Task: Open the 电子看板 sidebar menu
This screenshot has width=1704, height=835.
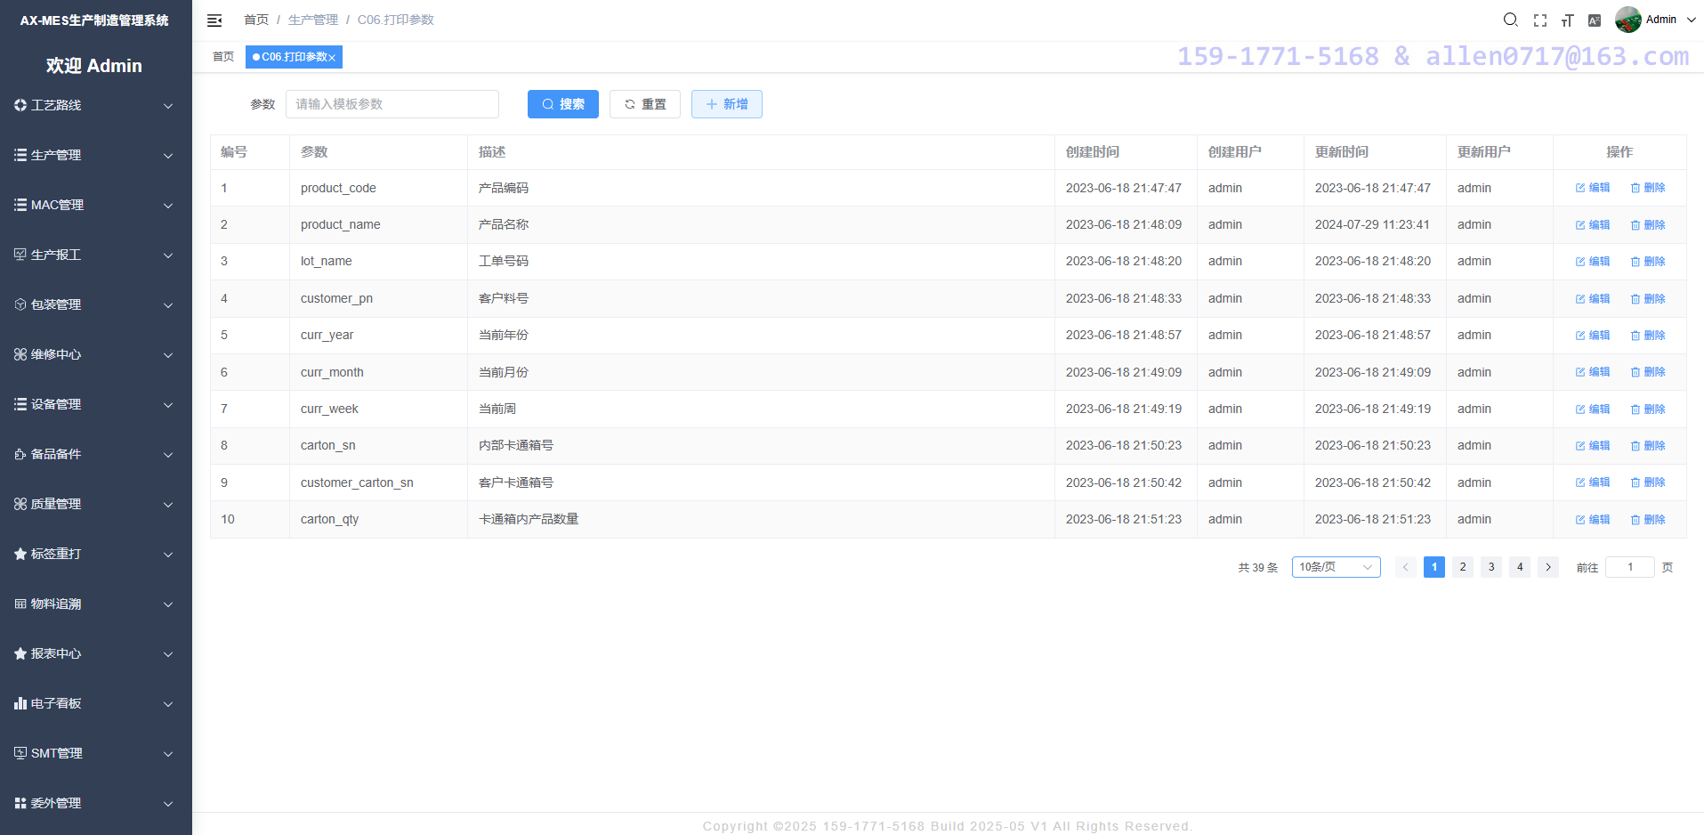Action: (x=96, y=703)
